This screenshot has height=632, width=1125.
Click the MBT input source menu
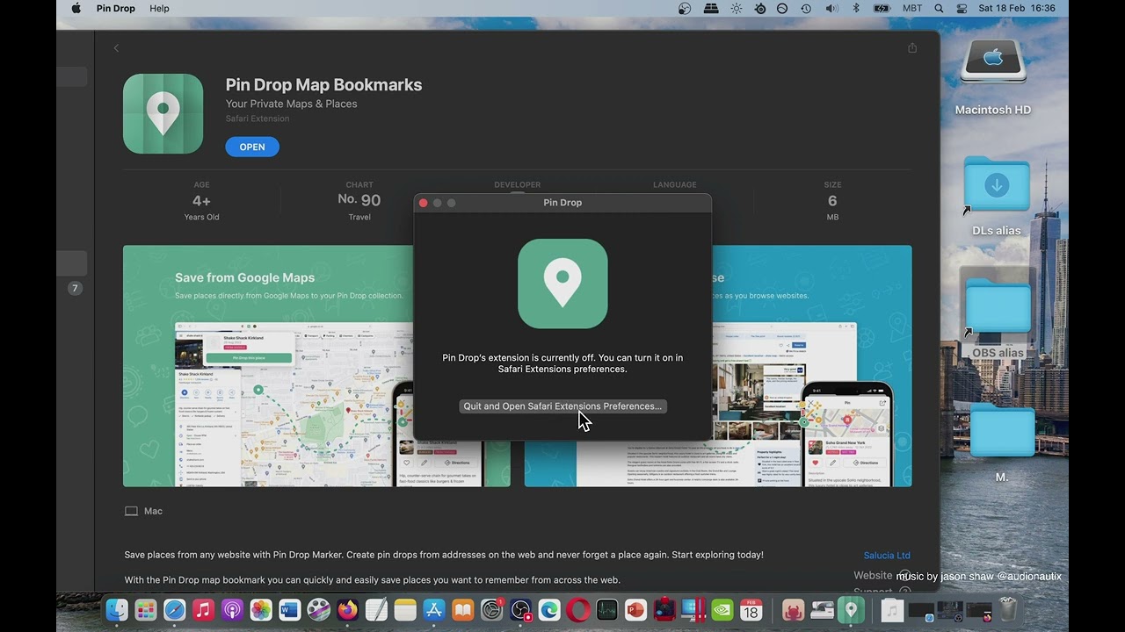912,9
